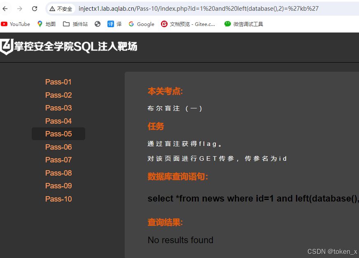Click the No results found message
The image size is (359, 258).
[x=180, y=240]
